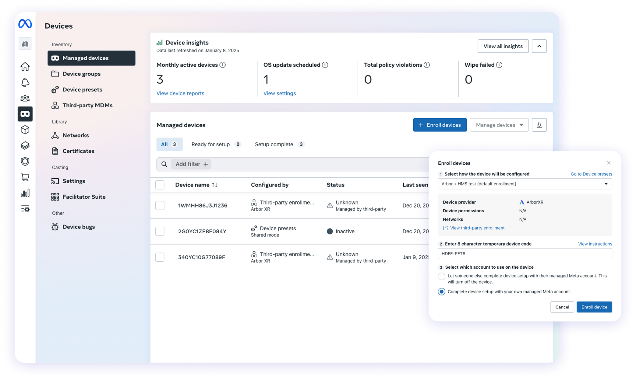Follow the View device reports link
Viewport: 636px width, 380px height.
click(180, 93)
